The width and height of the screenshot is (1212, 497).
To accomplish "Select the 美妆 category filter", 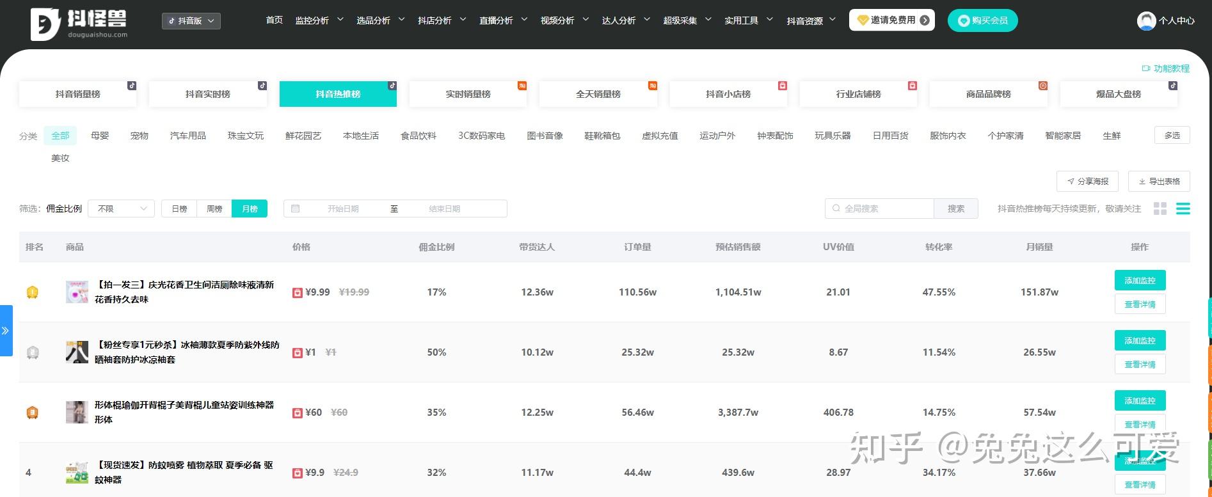I will pyautogui.click(x=60, y=158).
